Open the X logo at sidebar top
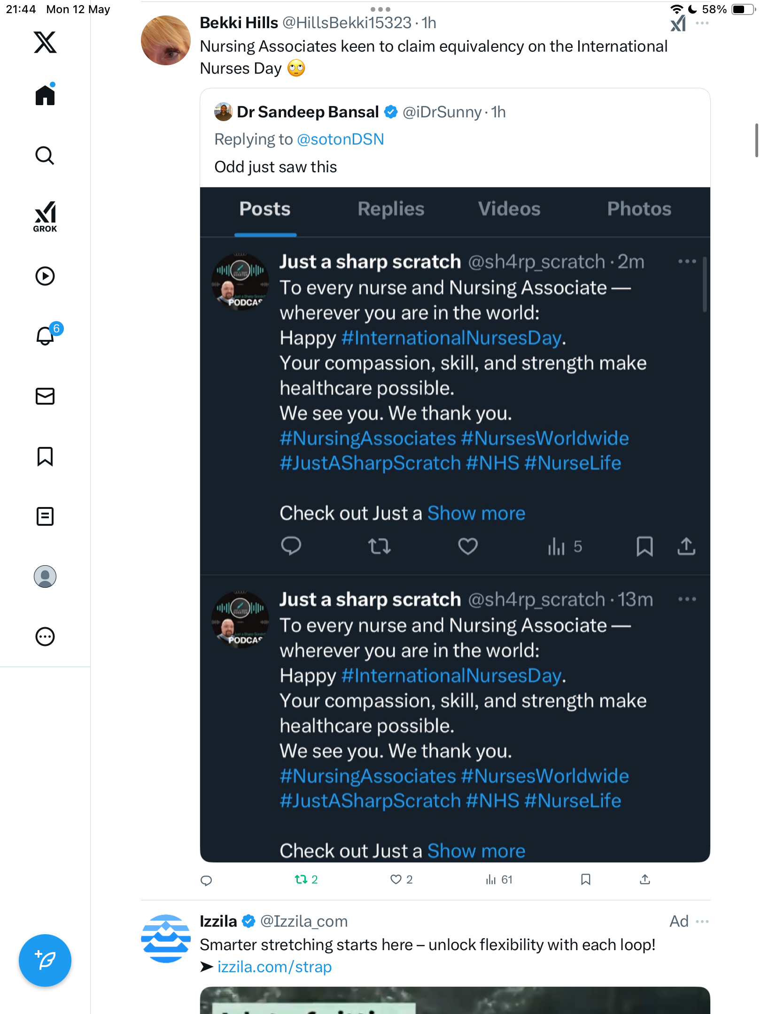Image resolution: width=761 pixels, height=1014 pixels. coord(45,42)
